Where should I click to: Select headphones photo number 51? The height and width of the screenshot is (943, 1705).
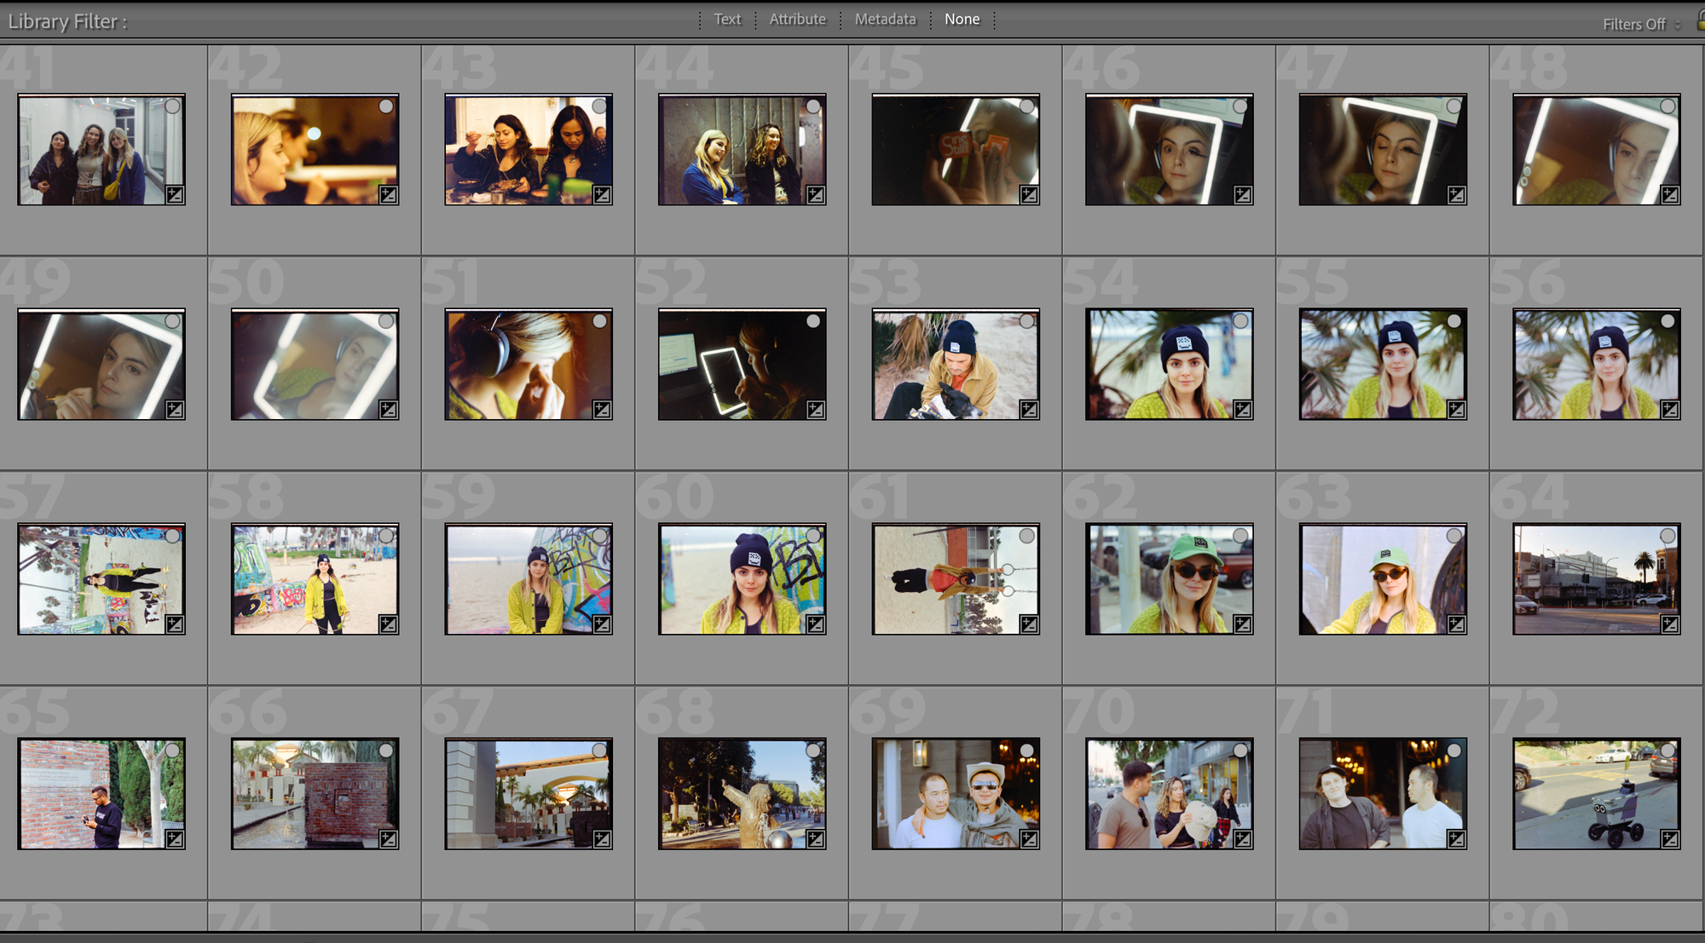(529, 365)
